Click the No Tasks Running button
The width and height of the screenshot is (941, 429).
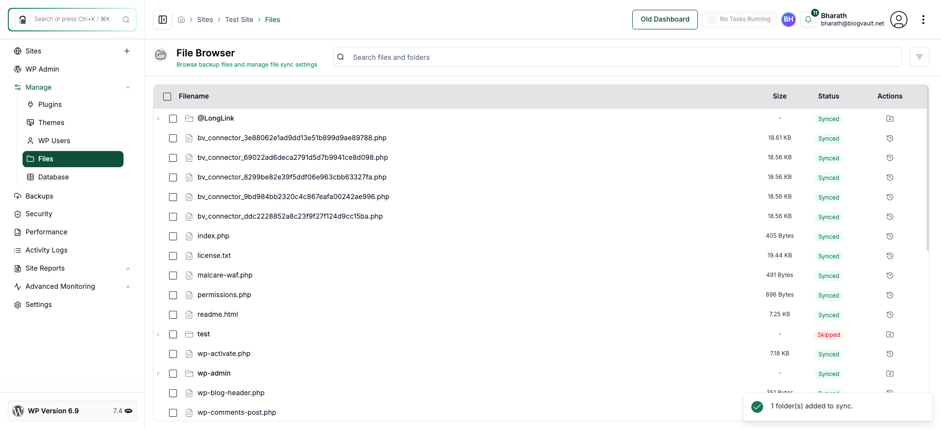pos(739,20)
